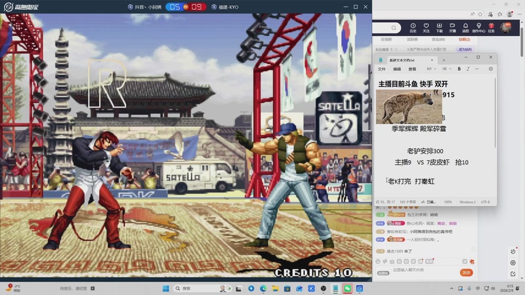Click the 下载 download icon in Douyu header
525x295 pixels.
click(439, 28)
